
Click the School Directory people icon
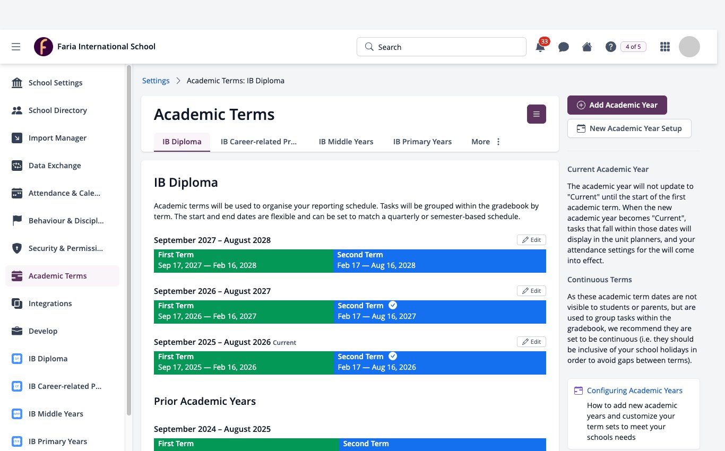click(x=17, y=110)
